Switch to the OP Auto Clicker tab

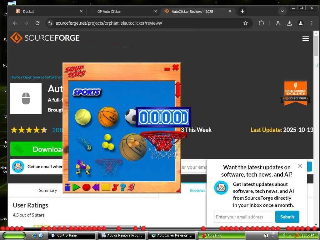pos(109,12)
